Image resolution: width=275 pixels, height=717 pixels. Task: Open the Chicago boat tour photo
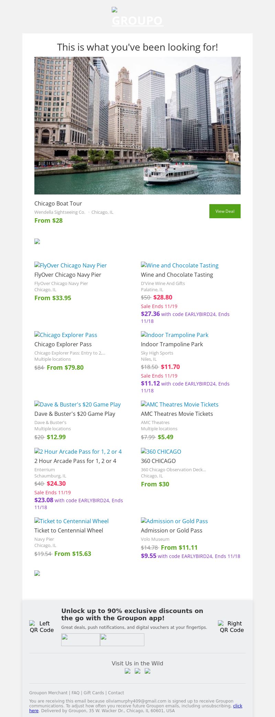tap(137, 126)
